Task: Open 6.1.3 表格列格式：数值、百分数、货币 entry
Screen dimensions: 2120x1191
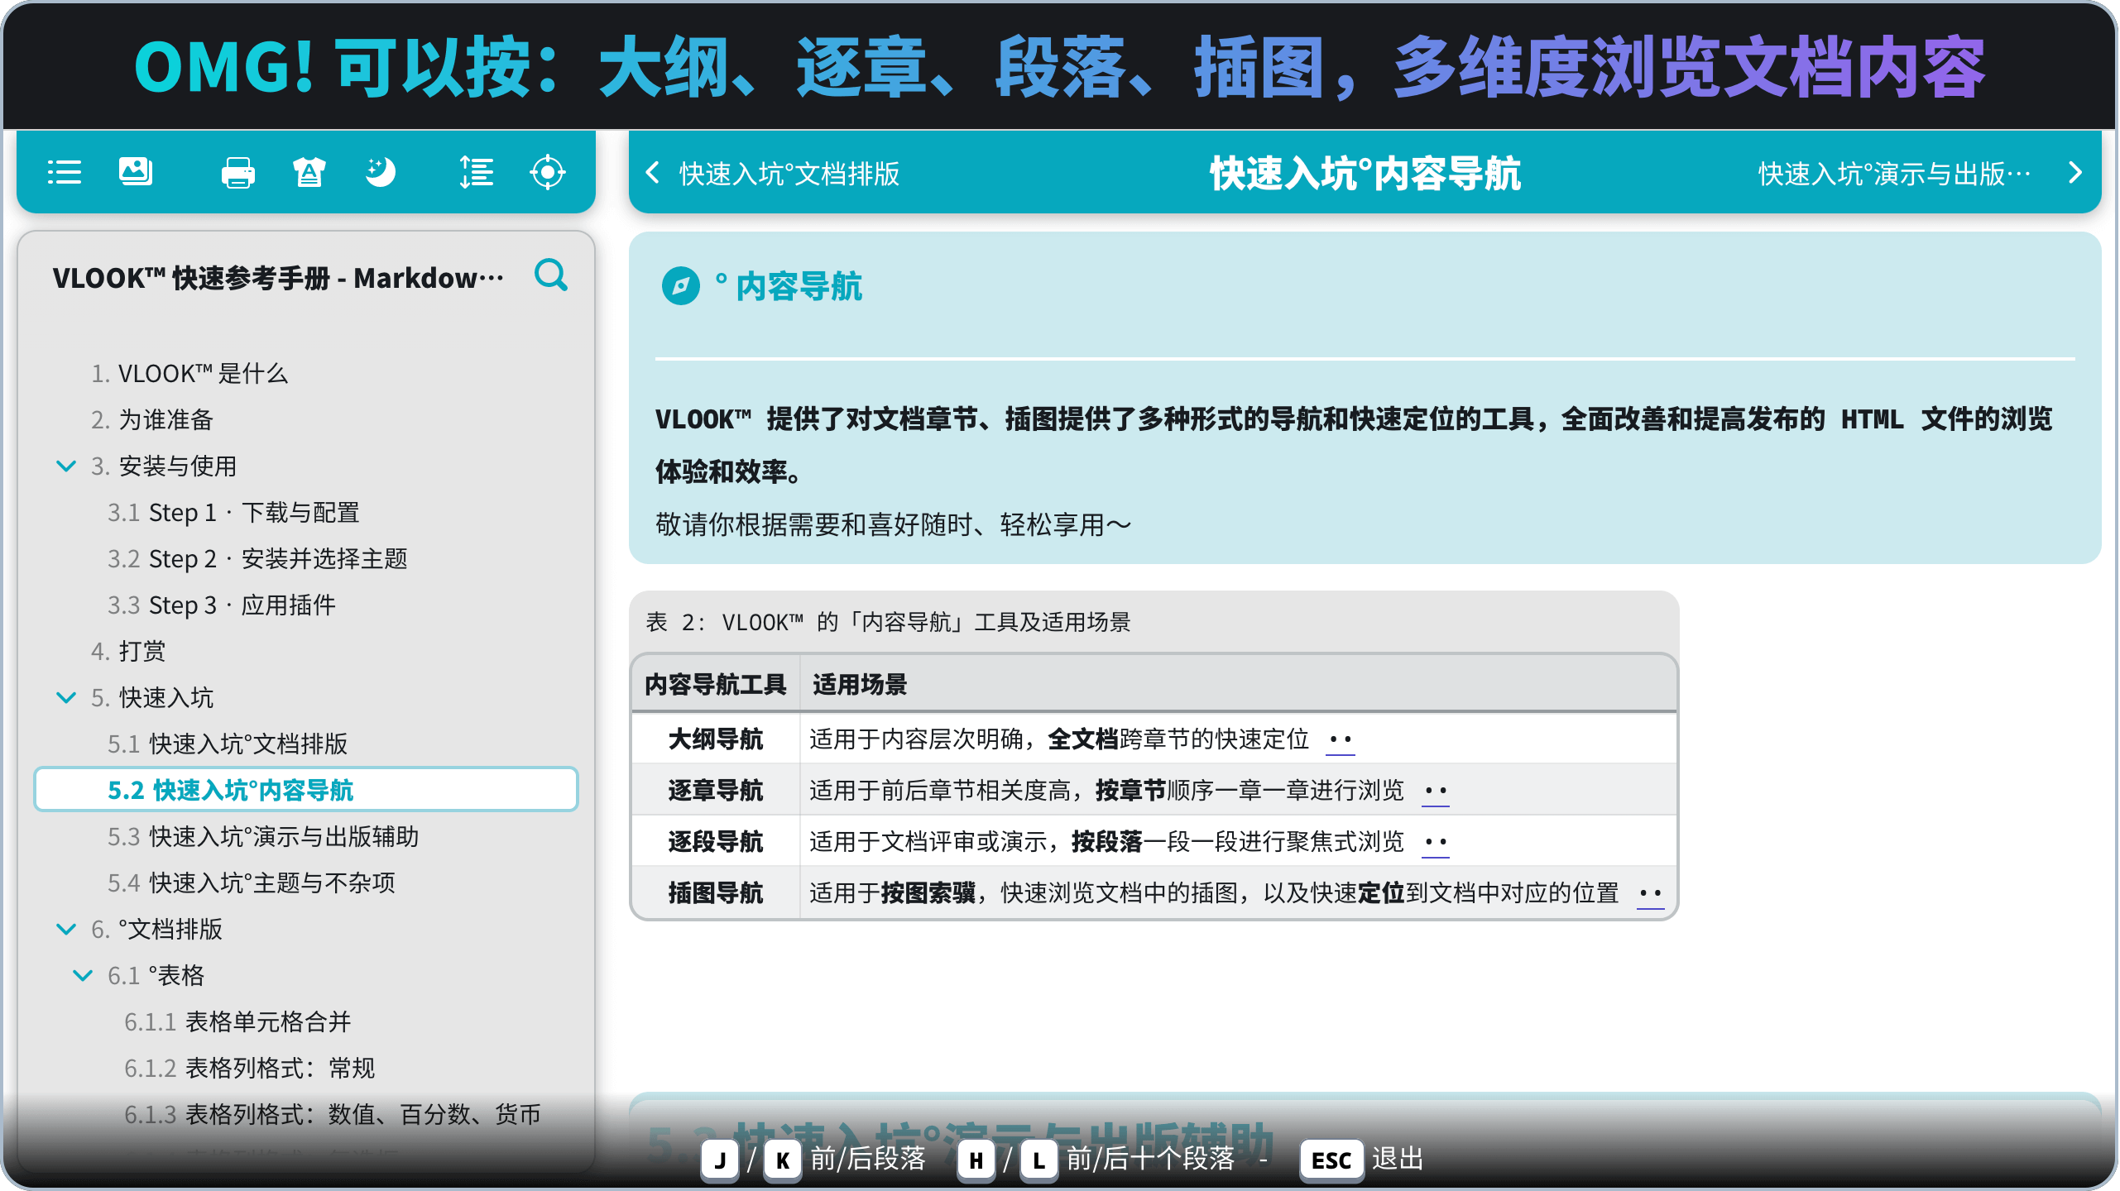Action: pyautogui.click(x=333, y=1114)
